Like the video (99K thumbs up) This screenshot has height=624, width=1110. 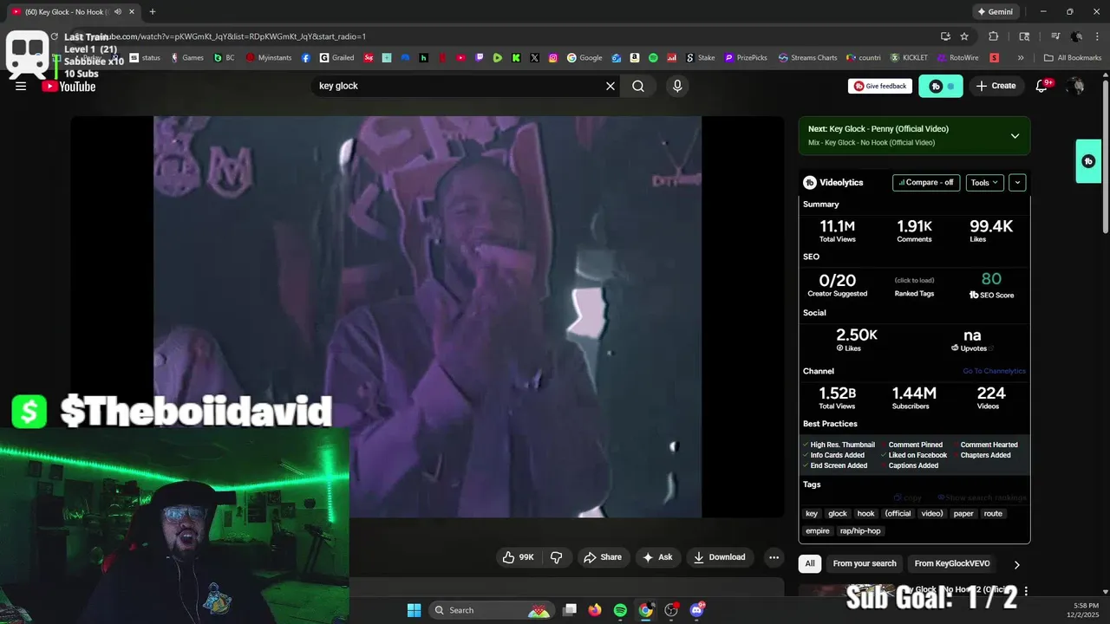pyautogui.click(x=519, y=557)
